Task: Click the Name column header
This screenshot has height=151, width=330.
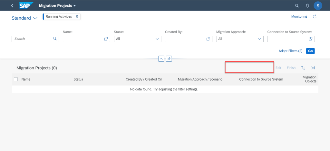Action: click(x=26, y=79)
